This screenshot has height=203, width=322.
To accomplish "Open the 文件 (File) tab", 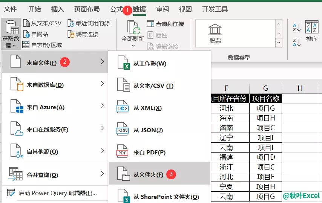I will (x=10, y=9).
